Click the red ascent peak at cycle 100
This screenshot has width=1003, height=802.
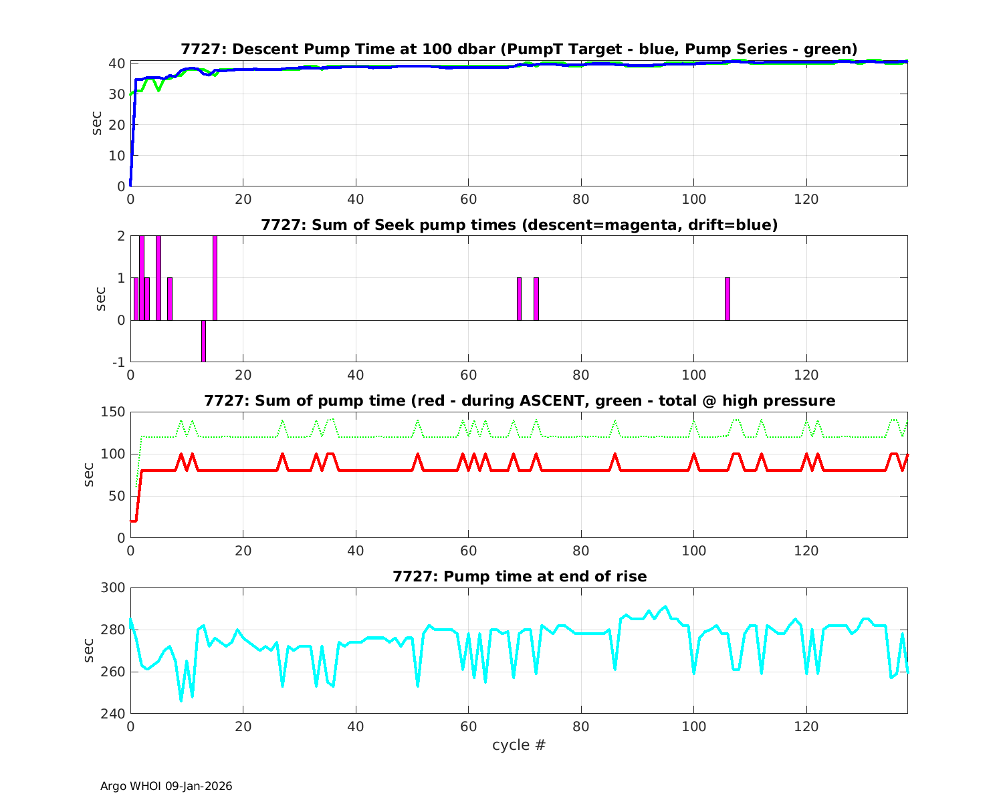click(694, 455)
